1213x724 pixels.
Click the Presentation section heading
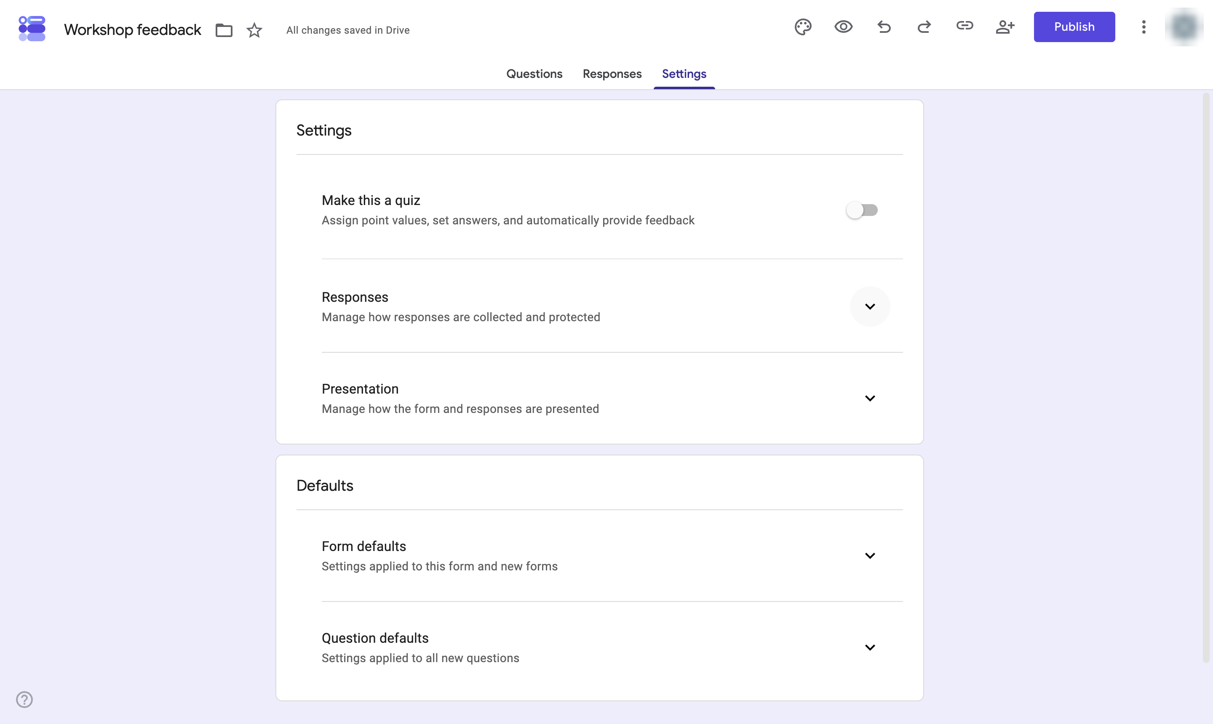tap(360, 389)
